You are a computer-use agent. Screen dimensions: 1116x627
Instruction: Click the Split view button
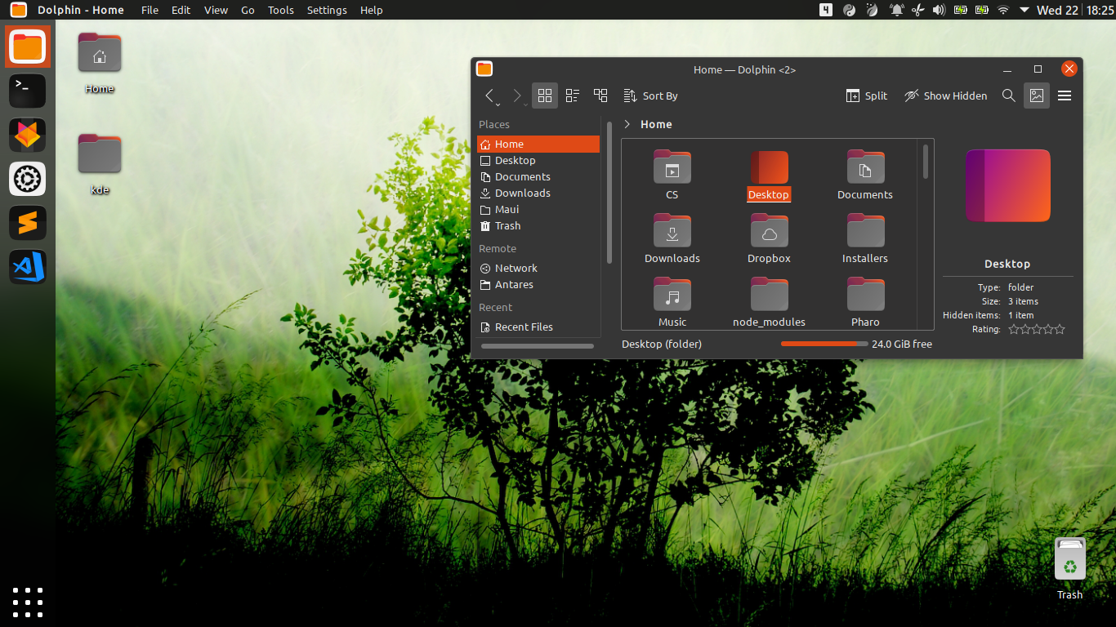pos(867,96)
